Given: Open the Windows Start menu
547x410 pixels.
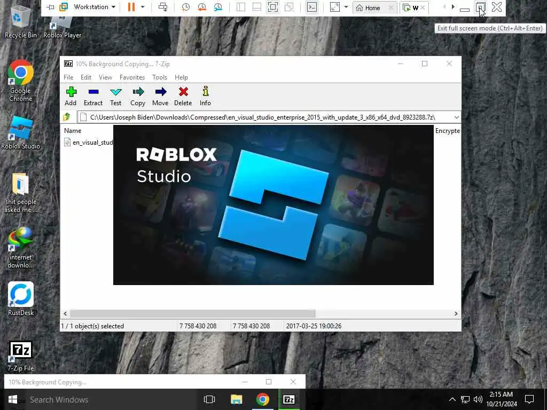Looking at the screenshot, I should 13,399.
